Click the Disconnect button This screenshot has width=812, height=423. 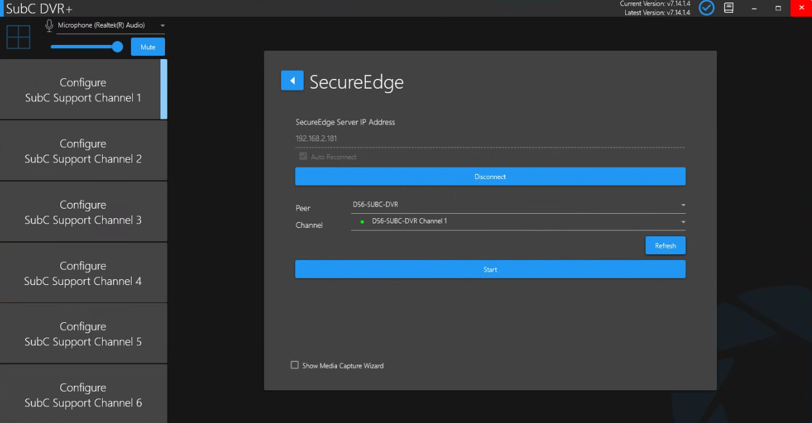[x=490, y=177]
